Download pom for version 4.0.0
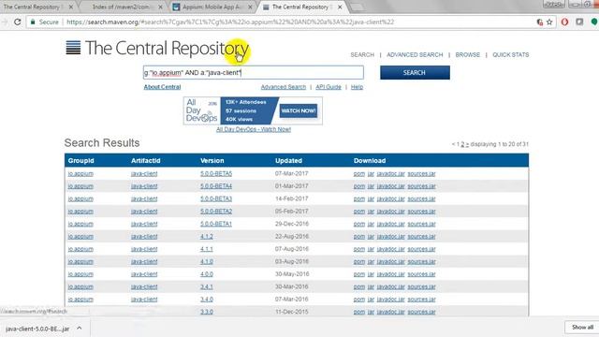Screen dimensions: 599x337 (359, 274)
